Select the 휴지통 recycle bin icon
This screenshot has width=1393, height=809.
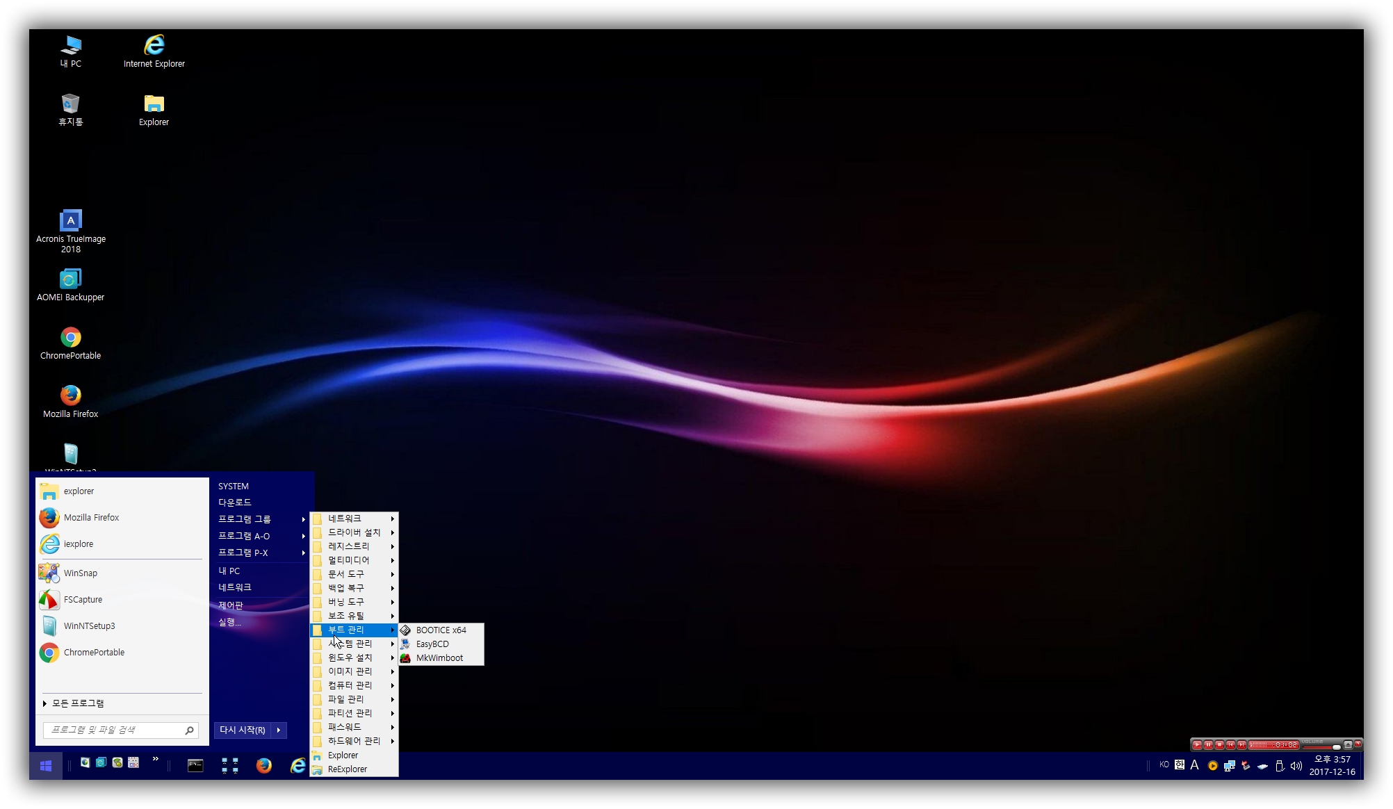[71, 110]
